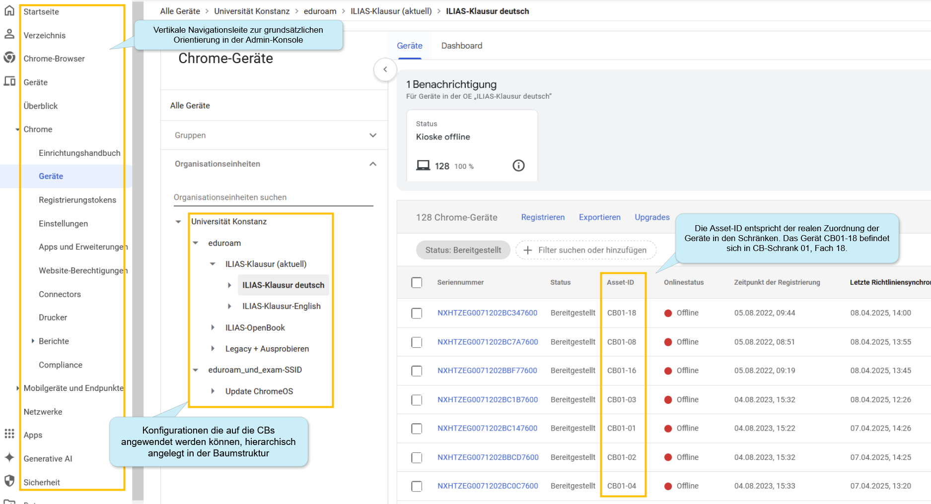Collapse side panel with round arrow button

385,69
